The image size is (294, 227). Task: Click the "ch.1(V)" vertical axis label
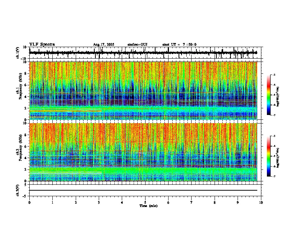18,53
